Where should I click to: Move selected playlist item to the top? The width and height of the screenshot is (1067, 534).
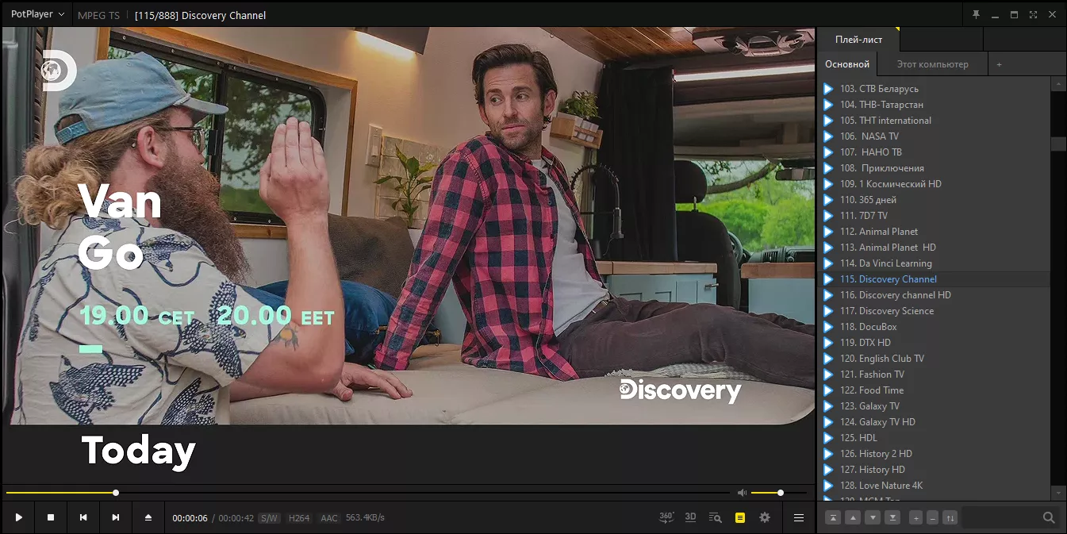point(833,517)
